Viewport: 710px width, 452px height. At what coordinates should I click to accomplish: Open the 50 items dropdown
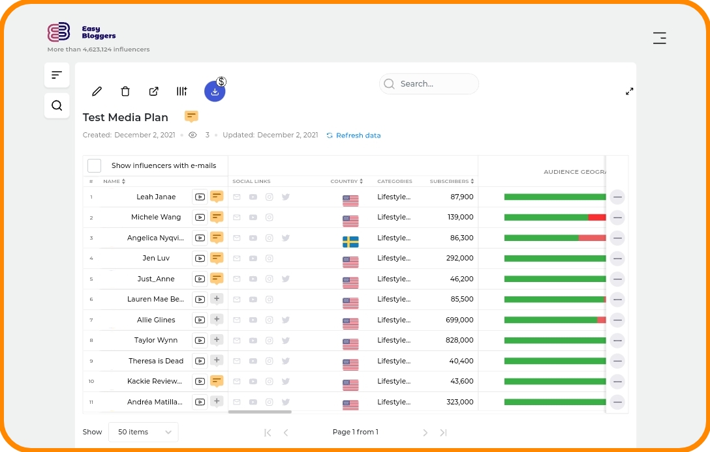144,432
